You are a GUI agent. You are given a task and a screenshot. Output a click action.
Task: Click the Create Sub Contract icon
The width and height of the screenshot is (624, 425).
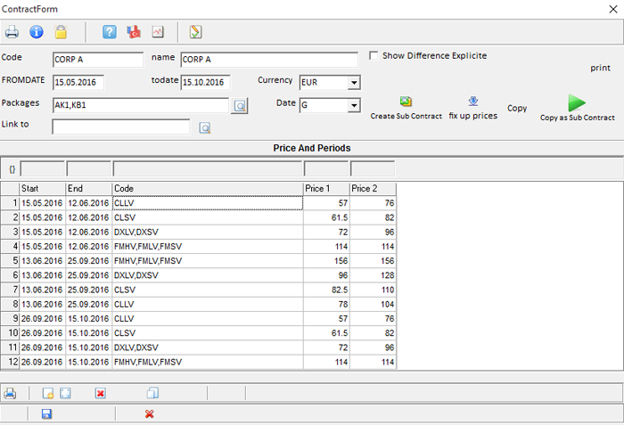(x=406, y=102)
